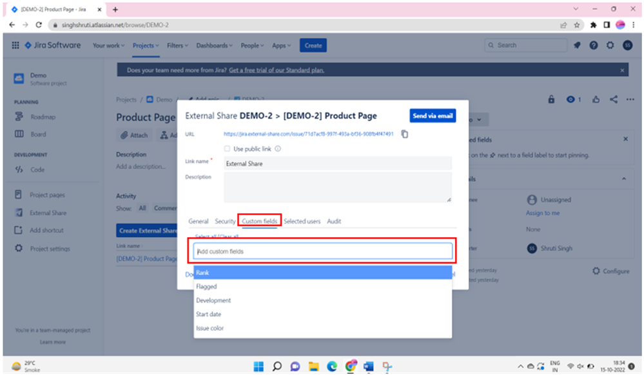Click the Attach button

[x=134, y=135]
